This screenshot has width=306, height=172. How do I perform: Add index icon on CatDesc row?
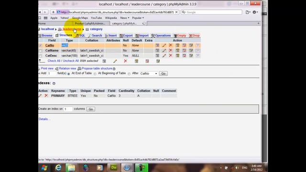click(x=191, y=55)
